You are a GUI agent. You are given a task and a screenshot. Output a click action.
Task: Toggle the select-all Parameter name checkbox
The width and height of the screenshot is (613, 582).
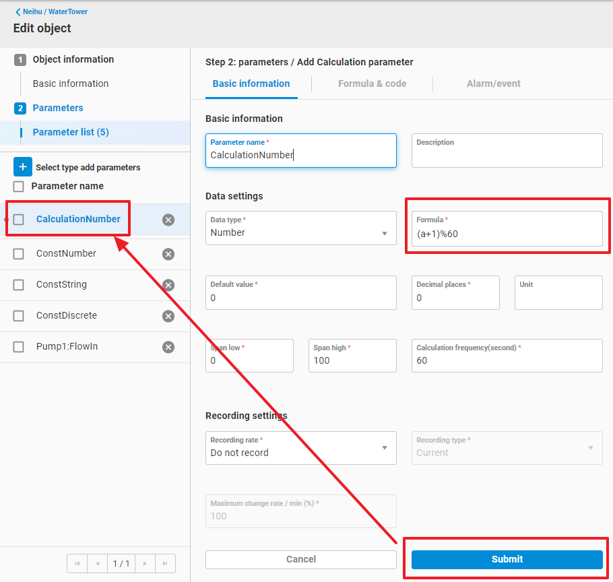click(x=19, y=187)
